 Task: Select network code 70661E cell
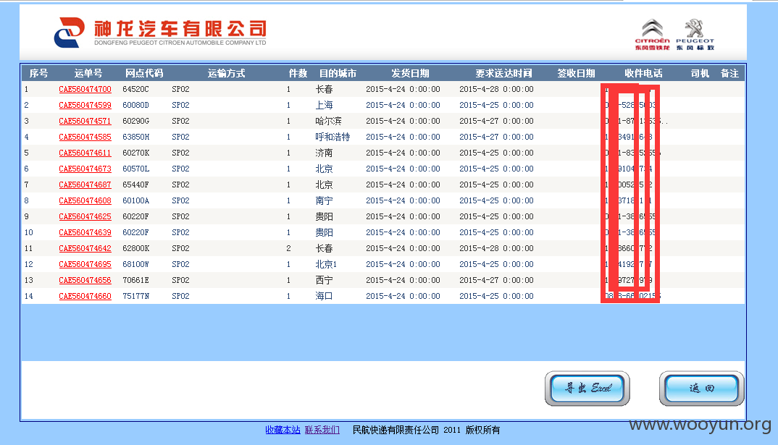[135, 280]
